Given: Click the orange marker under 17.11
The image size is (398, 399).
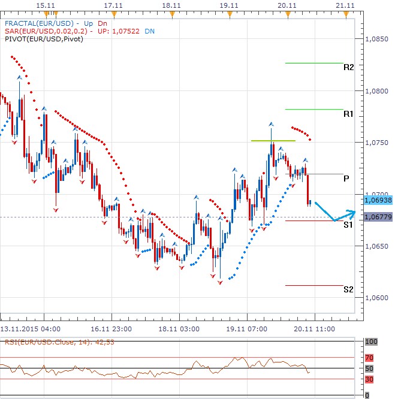Looking at the screenshot, I should coord(112,14).
